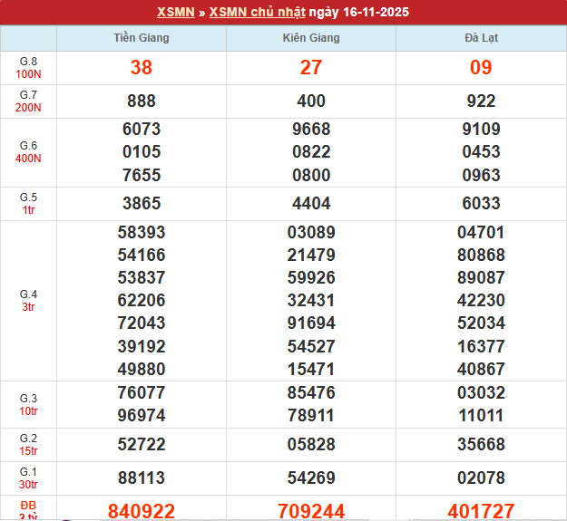Click the G.4 value 59926
This screenshot has height=521, width=567.
[x=311, y=277]
